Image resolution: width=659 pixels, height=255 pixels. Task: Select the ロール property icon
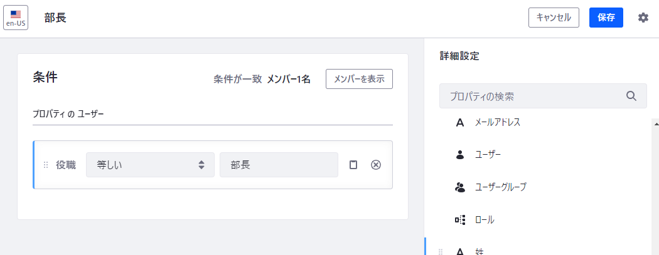click(459, 220)
